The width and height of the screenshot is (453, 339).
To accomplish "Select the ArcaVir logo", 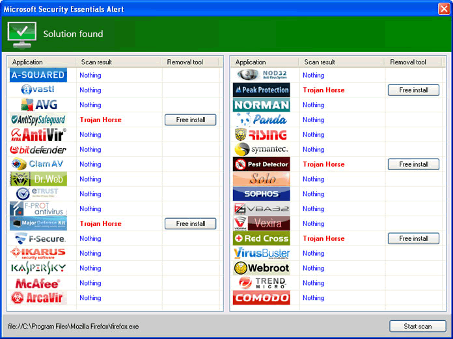I will tap(38, 298).
